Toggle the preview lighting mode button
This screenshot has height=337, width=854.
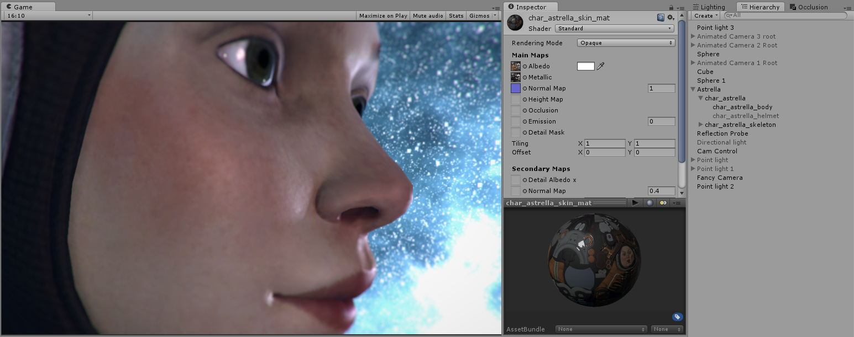pos(663,203)
